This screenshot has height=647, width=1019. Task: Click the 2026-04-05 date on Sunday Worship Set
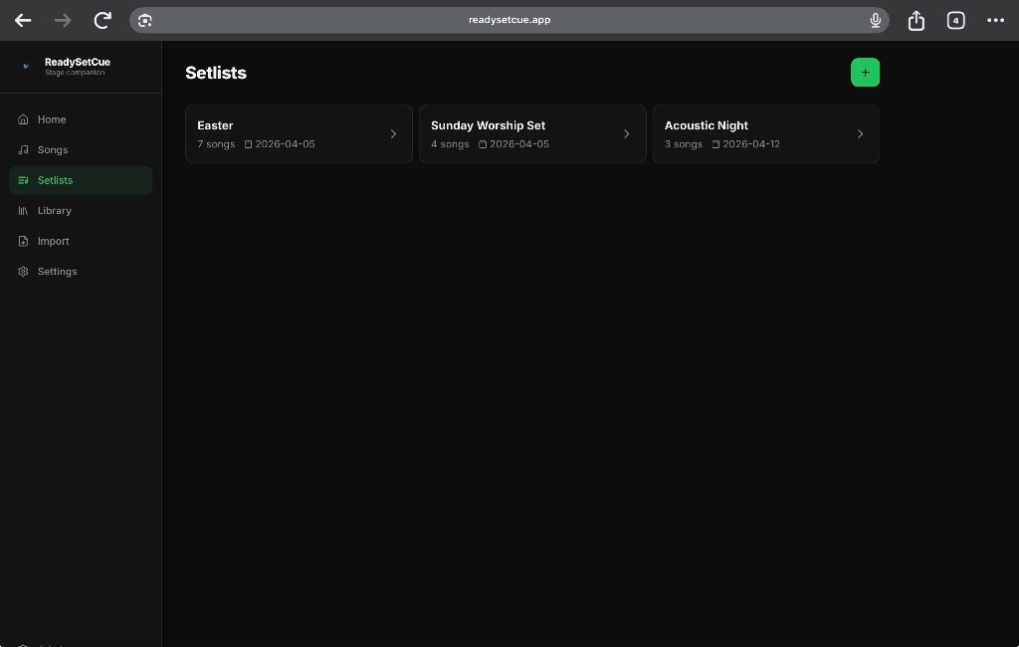[519, 143]
